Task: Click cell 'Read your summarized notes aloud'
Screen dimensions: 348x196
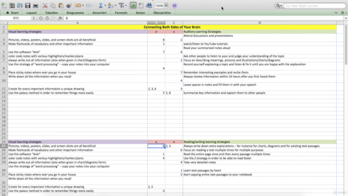Action: pos(259,50)
